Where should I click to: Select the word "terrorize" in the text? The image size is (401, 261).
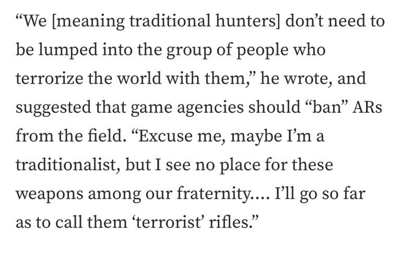(50, 78)
